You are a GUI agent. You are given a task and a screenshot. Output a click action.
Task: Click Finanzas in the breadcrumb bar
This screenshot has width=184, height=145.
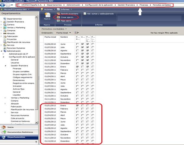[144, 5]
